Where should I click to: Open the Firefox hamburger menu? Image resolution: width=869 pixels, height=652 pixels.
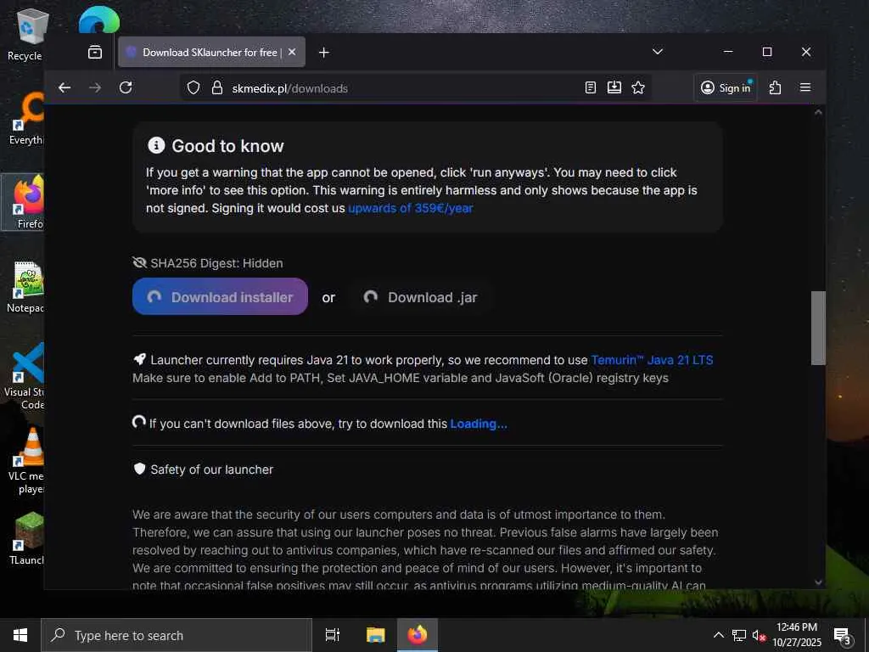pos(805,87)
